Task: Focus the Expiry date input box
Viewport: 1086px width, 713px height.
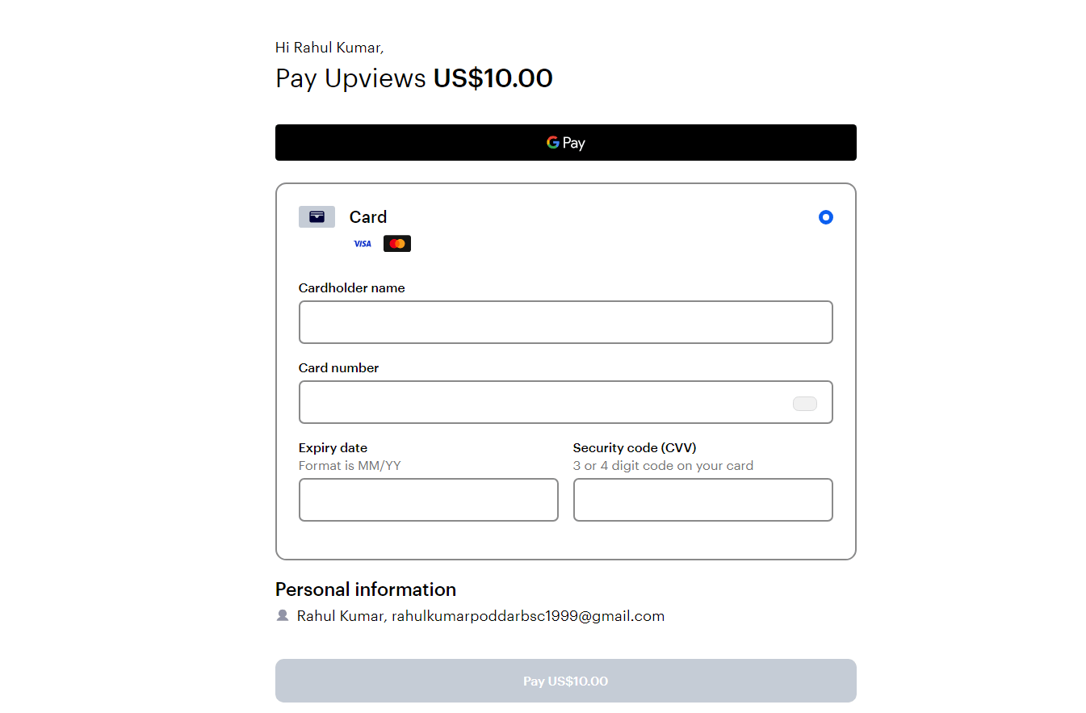Action: [428, 500]
